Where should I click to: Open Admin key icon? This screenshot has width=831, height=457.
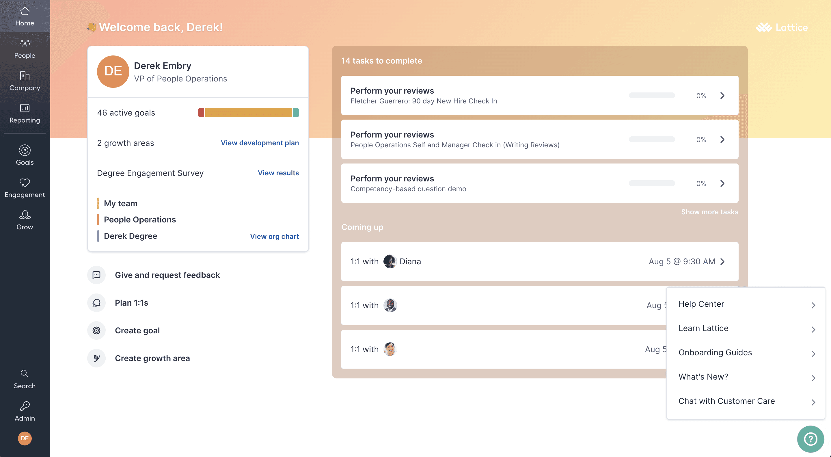point(25,406)
